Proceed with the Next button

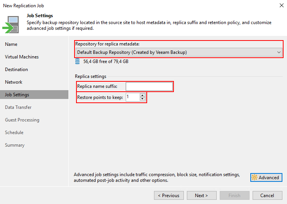pos(201,195)
